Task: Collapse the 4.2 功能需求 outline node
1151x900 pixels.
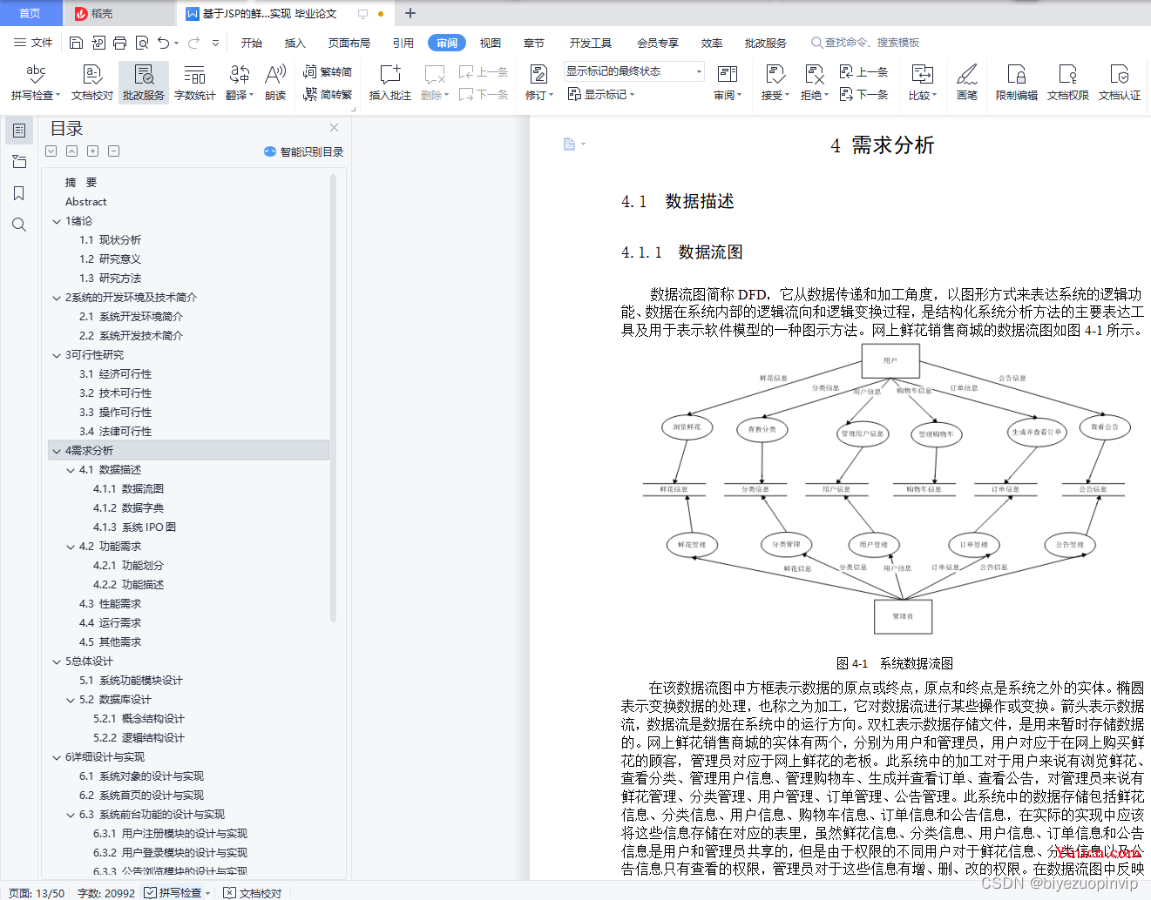Action: coord(71,547)
